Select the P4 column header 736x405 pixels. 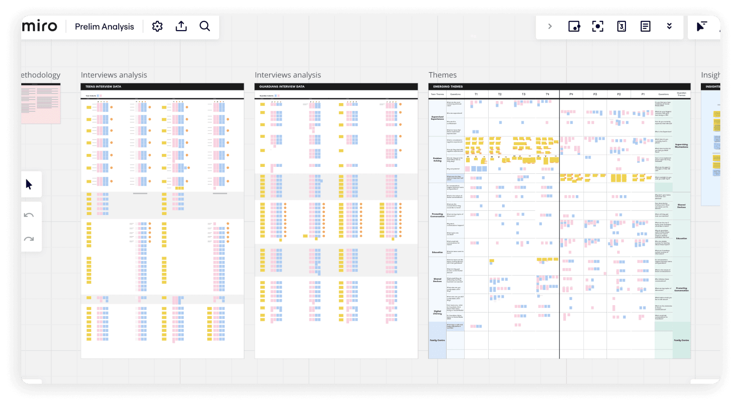571,94
